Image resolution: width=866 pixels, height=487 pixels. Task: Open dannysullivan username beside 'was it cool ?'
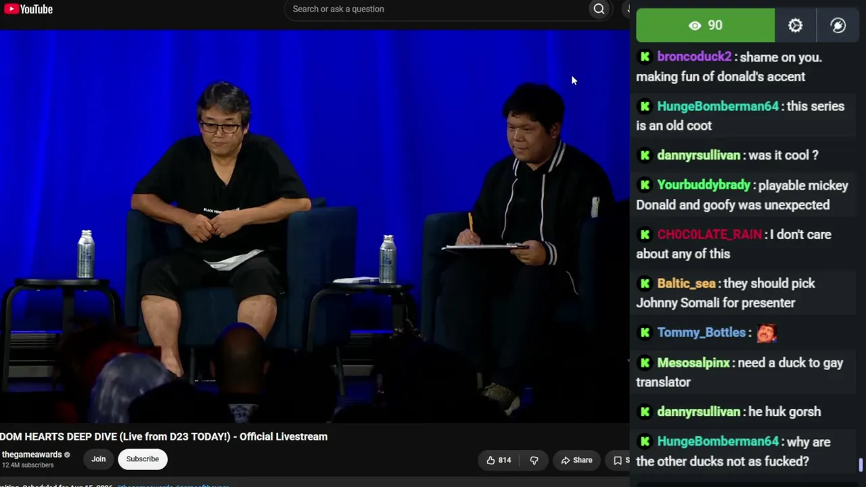coord(699,156)
